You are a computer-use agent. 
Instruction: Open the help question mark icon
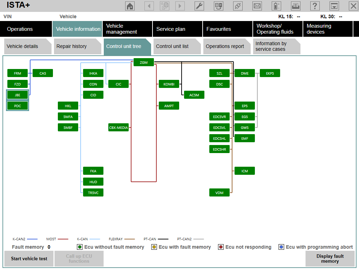[315, 6]
